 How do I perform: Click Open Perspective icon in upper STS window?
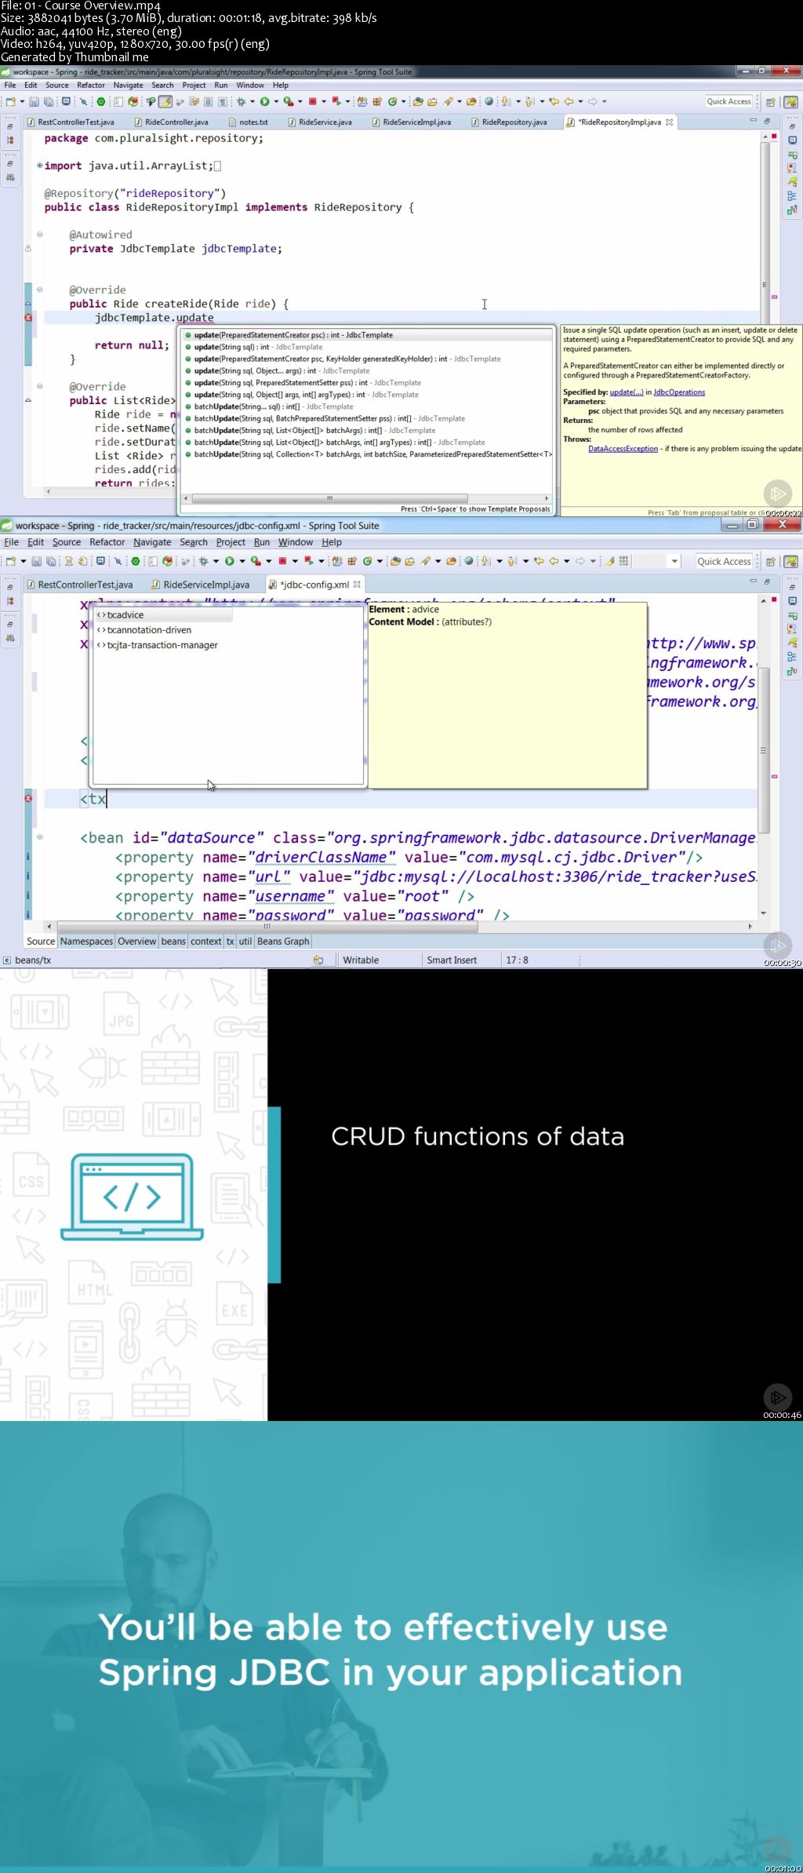point(771,102)
